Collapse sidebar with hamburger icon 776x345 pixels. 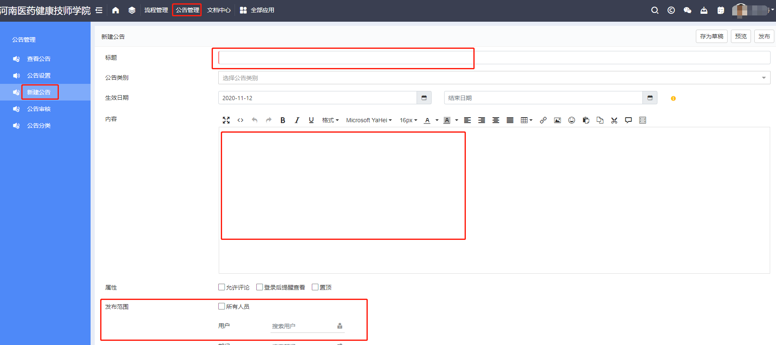[99, 10]
